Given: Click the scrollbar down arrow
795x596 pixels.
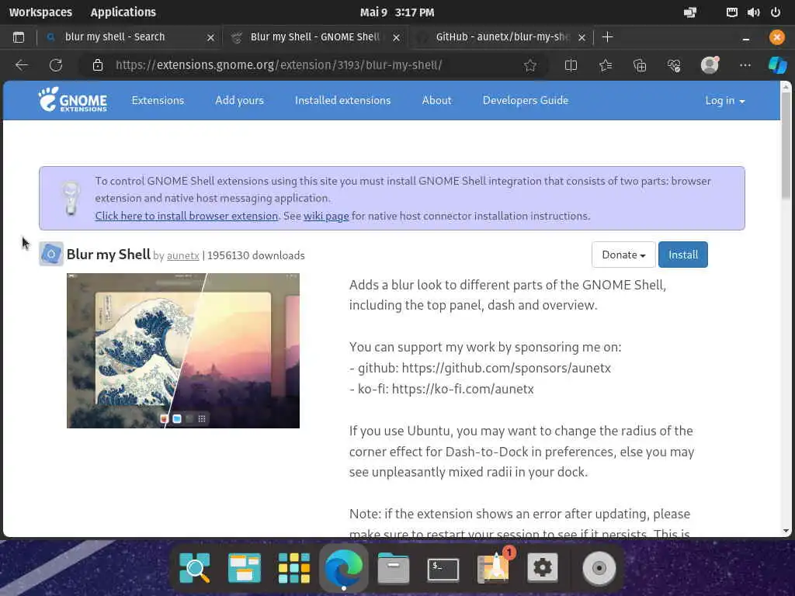Looking at the screenshot, I should 786,531.
